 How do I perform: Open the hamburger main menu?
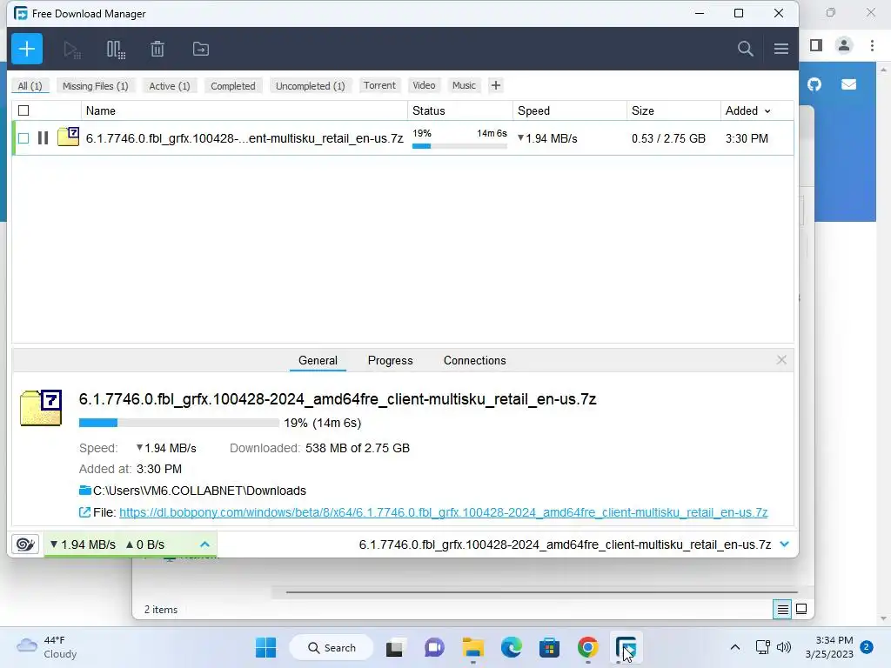(x=780, y=49)
